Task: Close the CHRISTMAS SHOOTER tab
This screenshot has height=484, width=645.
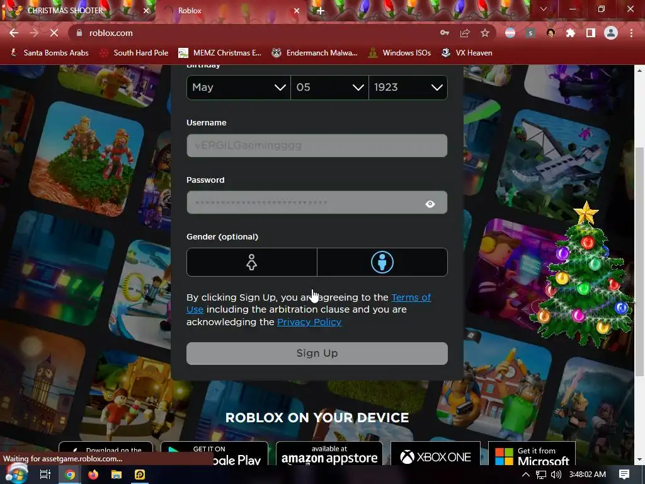Action: pyautogui.click(x=146, y=11)
